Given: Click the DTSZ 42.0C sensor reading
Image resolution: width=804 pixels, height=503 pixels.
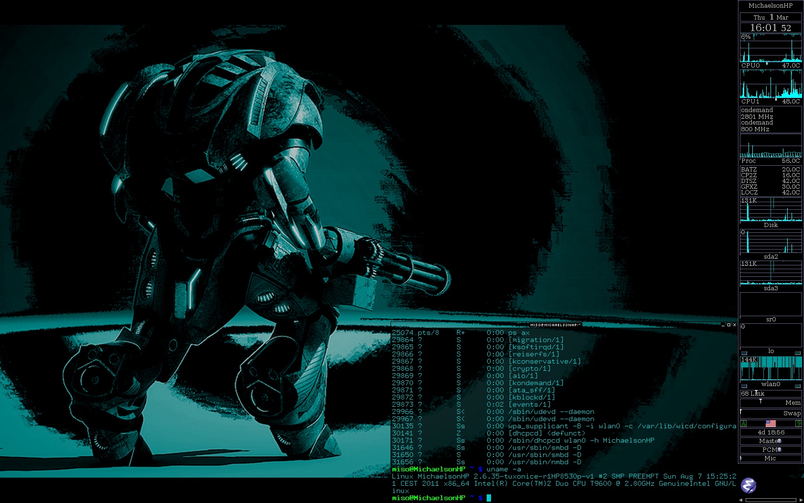Looking at the screenshot, I should point(770,181).
